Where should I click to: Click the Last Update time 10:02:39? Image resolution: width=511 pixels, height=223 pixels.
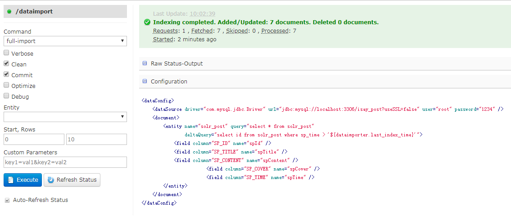tap(203, 13)
